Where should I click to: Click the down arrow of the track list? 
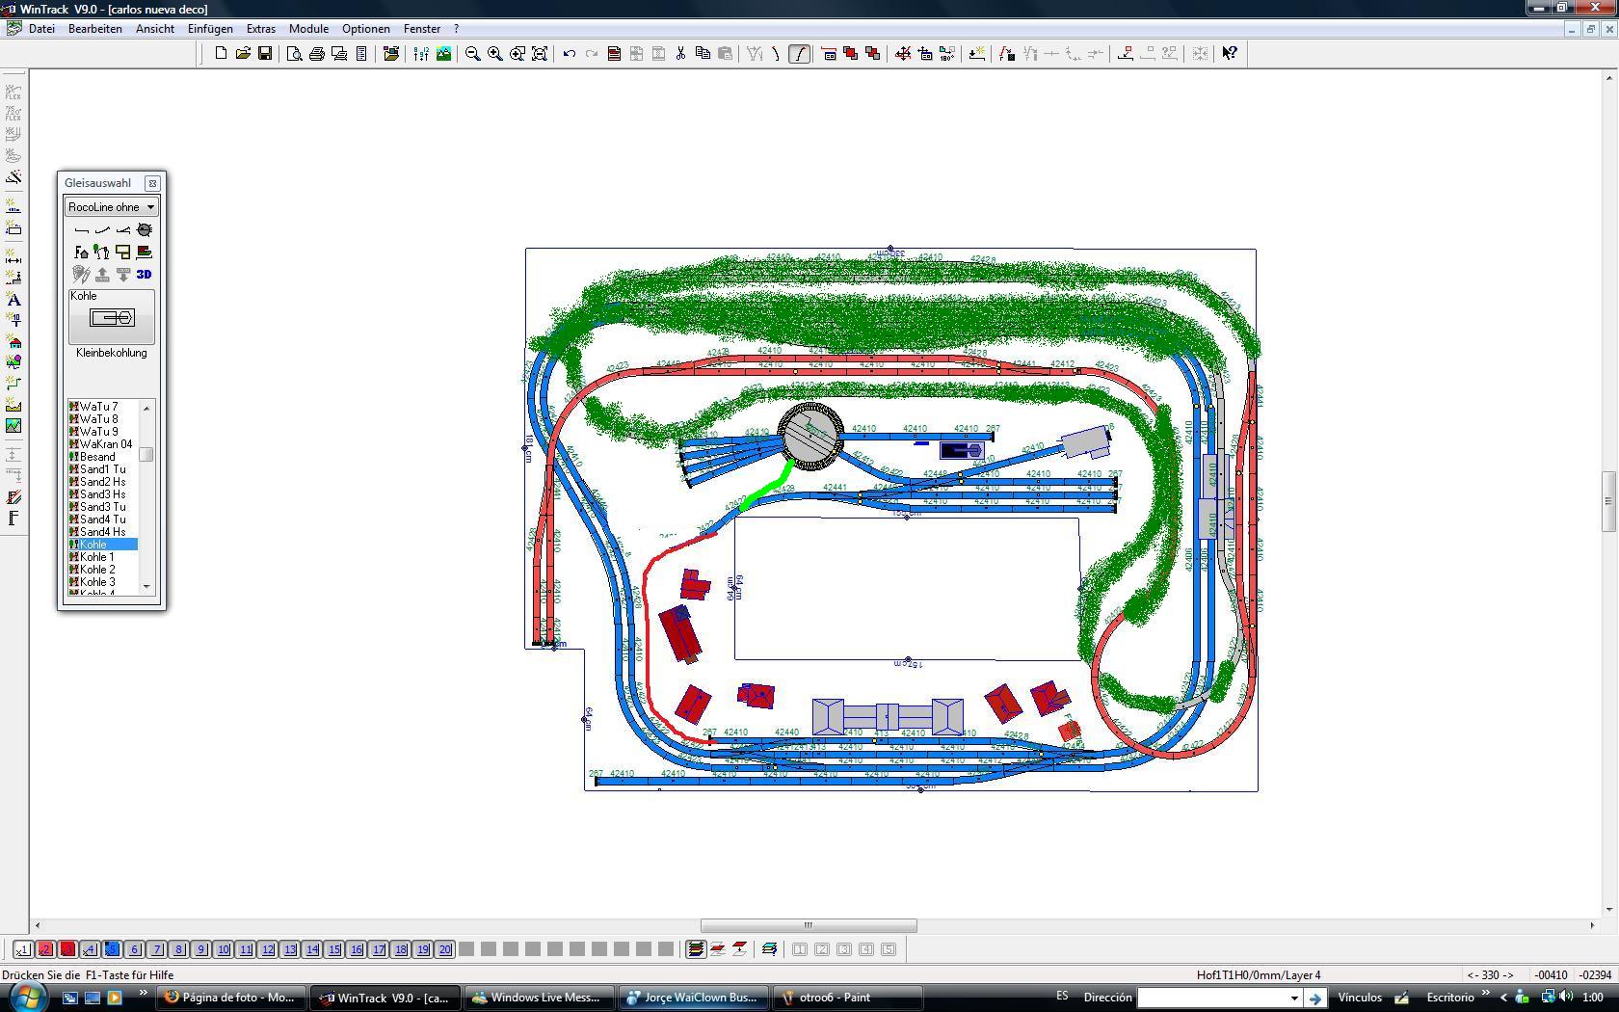pyautogui.click(x=146, y=586)
